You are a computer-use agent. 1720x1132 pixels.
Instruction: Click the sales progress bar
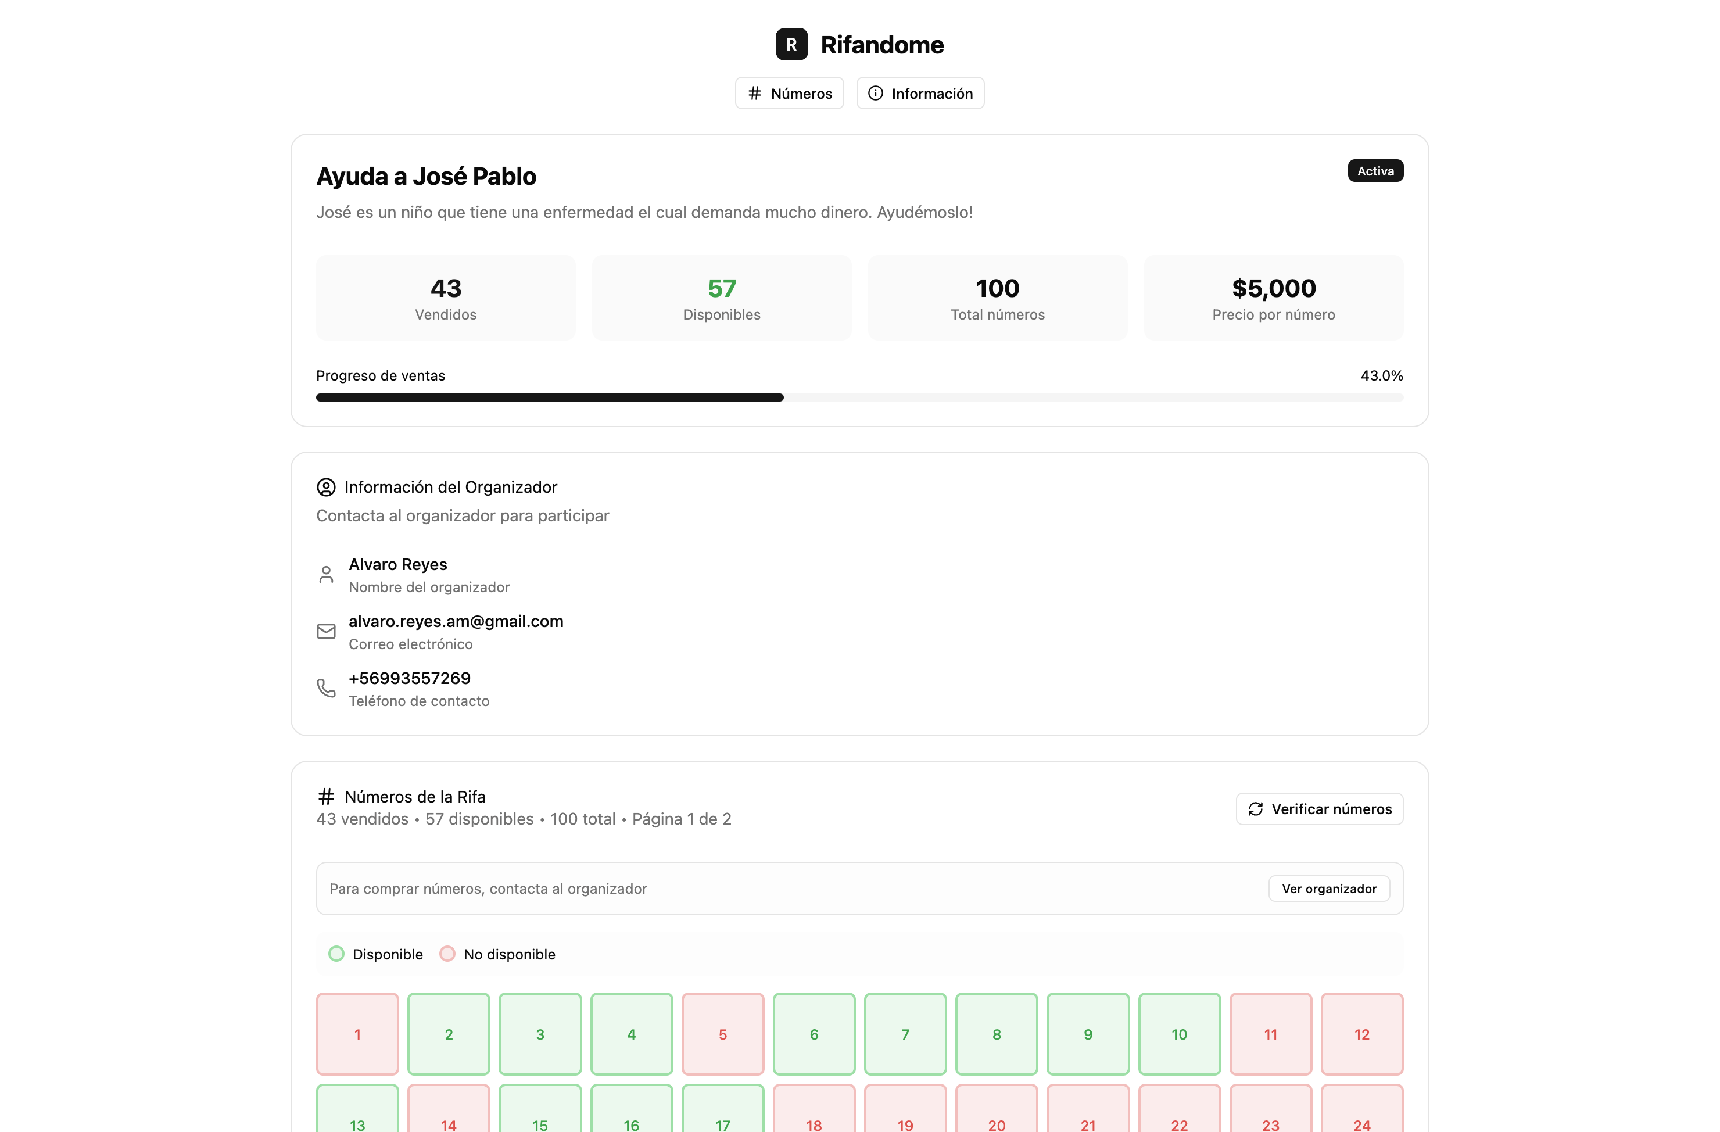coord(859,397)
